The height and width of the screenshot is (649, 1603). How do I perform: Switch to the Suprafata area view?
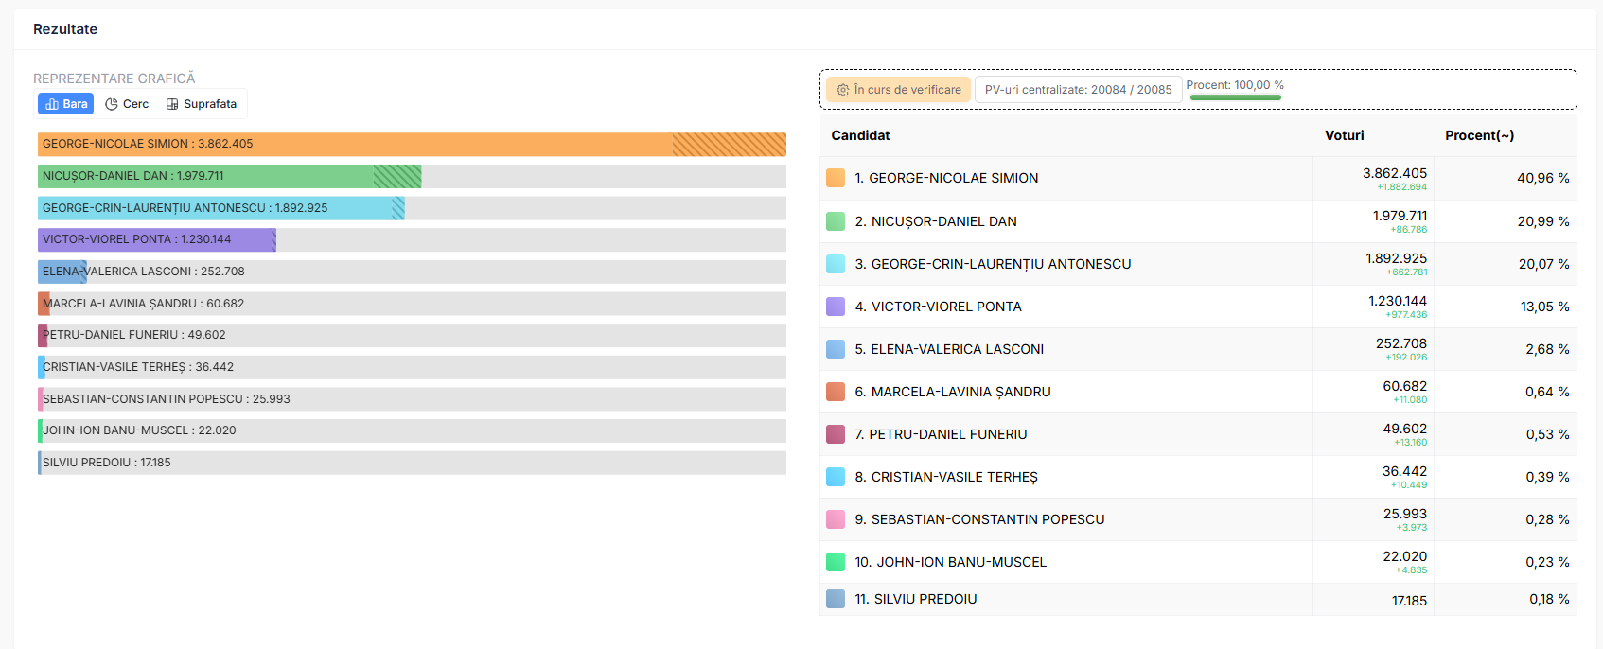[x=202, y=104]
